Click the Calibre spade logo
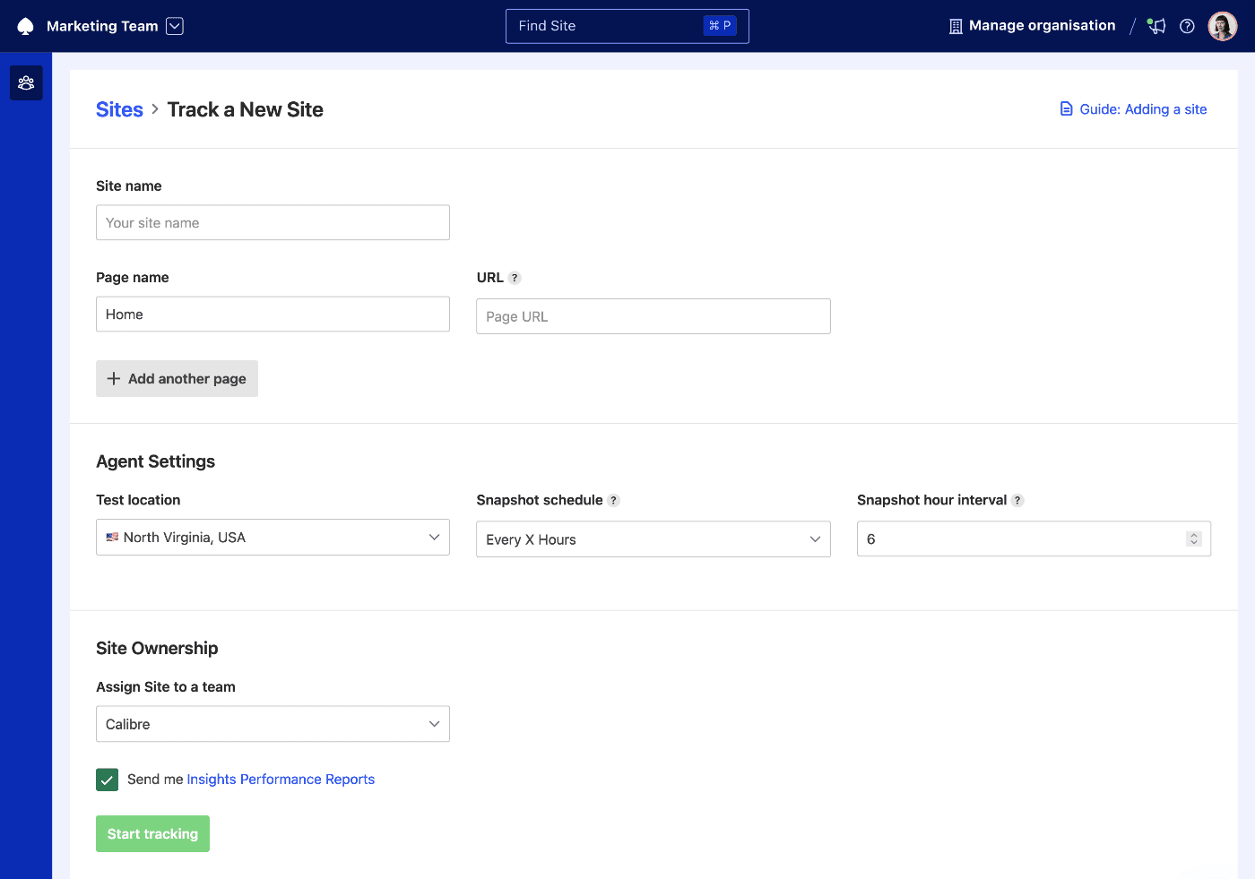This screenshot has height=879, width=1255. [25, 25]
